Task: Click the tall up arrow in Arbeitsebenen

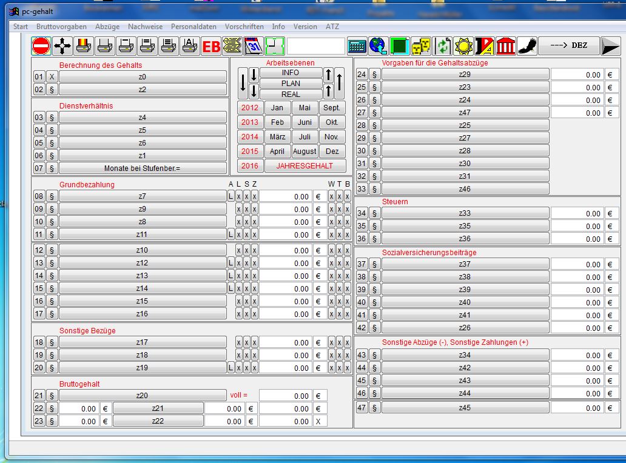Action: [339, 84]
